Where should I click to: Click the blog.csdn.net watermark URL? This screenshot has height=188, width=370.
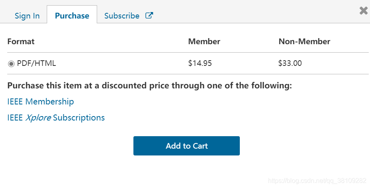317,181
